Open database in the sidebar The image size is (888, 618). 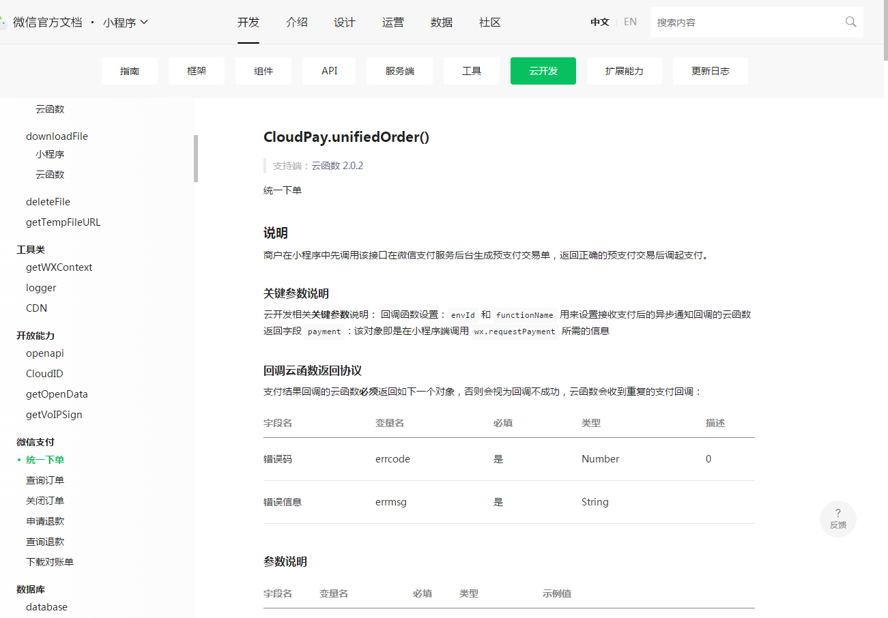tap(46, 607)
